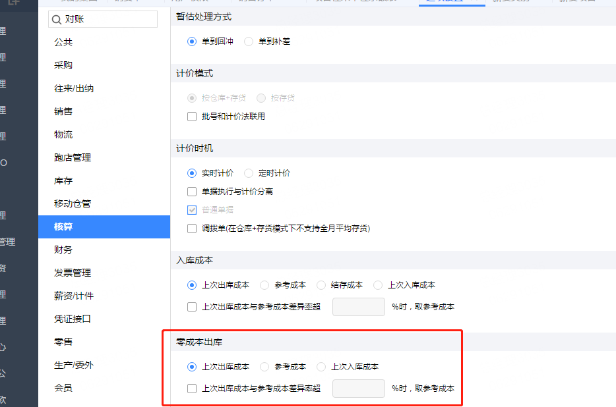This screenshot has width=616, height=407.
Task: Select 跑店管理 in the sidebar
Action: click(x=104, y=157)
